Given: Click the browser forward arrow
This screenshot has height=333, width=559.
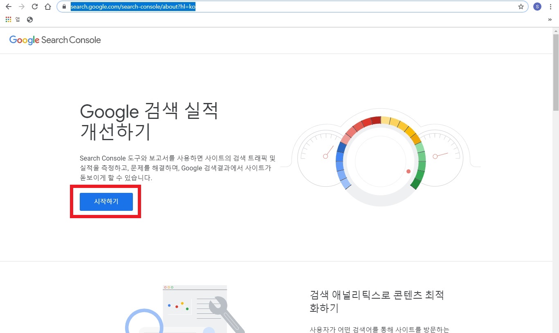Looking at the screenshot, I should (22, 7).
